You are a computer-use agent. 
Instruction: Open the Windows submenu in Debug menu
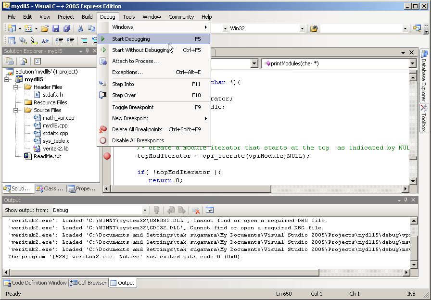click(x=154, y=27)
